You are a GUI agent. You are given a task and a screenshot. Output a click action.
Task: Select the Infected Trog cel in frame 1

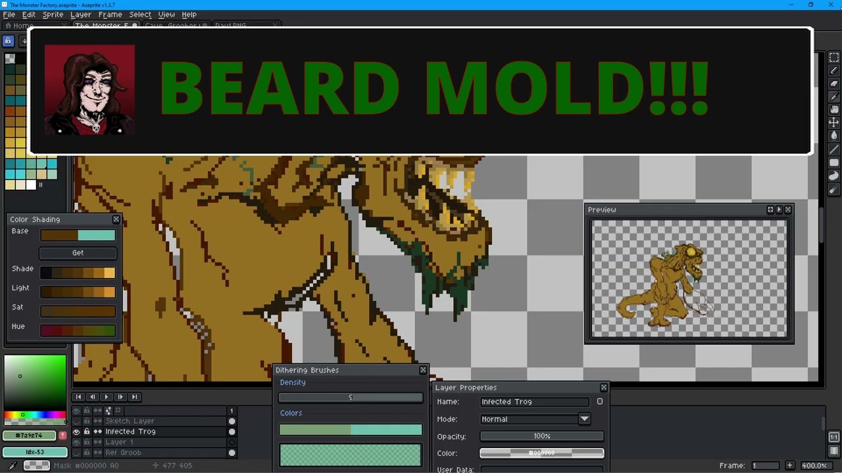[x=232, y=432]
